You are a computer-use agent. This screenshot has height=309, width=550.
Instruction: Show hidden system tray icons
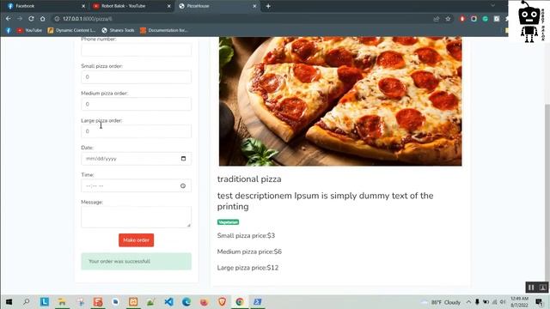tap(468, 302)
